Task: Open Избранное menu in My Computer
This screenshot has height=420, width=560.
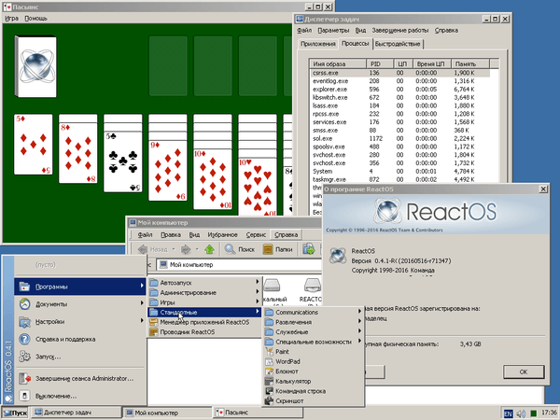Action: (222, 234)
